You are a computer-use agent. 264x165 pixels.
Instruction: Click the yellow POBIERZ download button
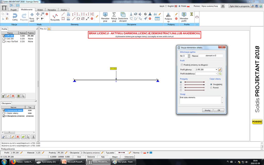tap(257, 122)
